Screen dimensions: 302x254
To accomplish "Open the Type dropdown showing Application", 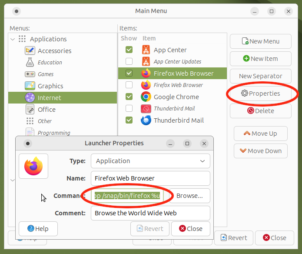I will pos(150,161).
